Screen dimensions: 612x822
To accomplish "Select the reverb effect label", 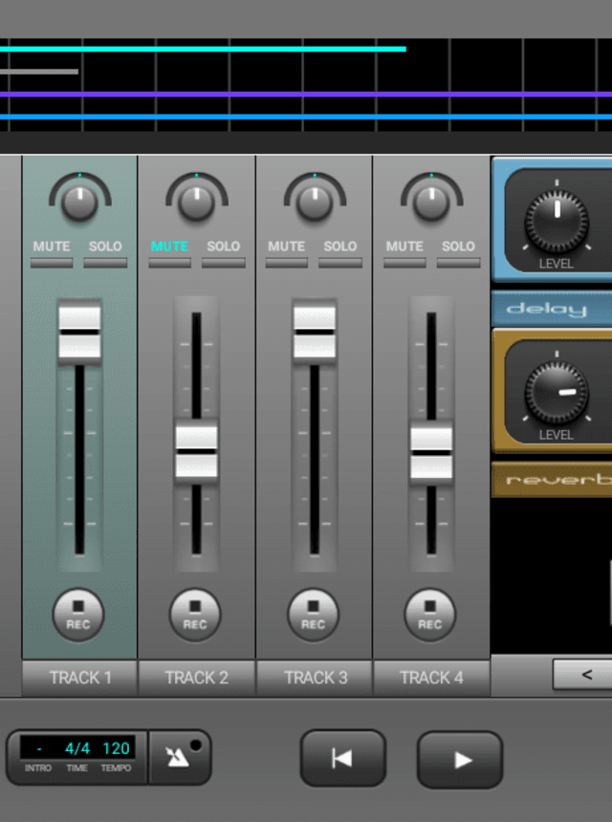I will [x=552, y=480].
